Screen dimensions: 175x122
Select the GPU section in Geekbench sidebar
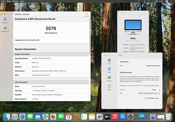[109, 70]
